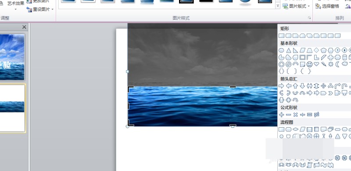This screenshot has width=351, height=171.
Task: Expand the picture styles gallery
Action: [x=278, y=6]
